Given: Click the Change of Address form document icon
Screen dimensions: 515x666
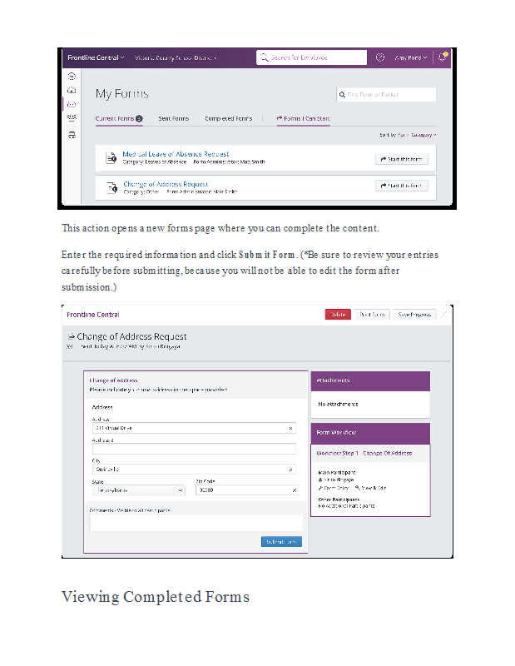Looking at the screenshot, I should [112, 187].
